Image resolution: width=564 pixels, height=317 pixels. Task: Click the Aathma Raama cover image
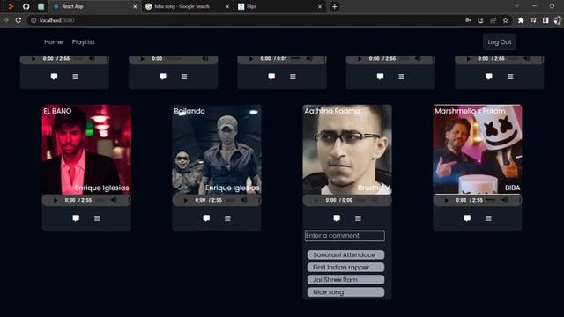347,150
